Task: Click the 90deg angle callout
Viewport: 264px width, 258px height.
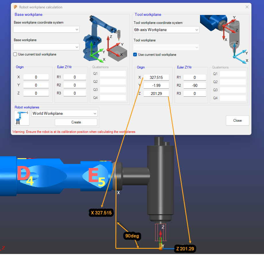Action: tap(132, 236)
